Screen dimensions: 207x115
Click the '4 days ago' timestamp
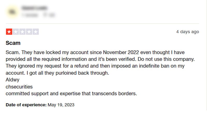pyautogui.click(x=188, y=32)
